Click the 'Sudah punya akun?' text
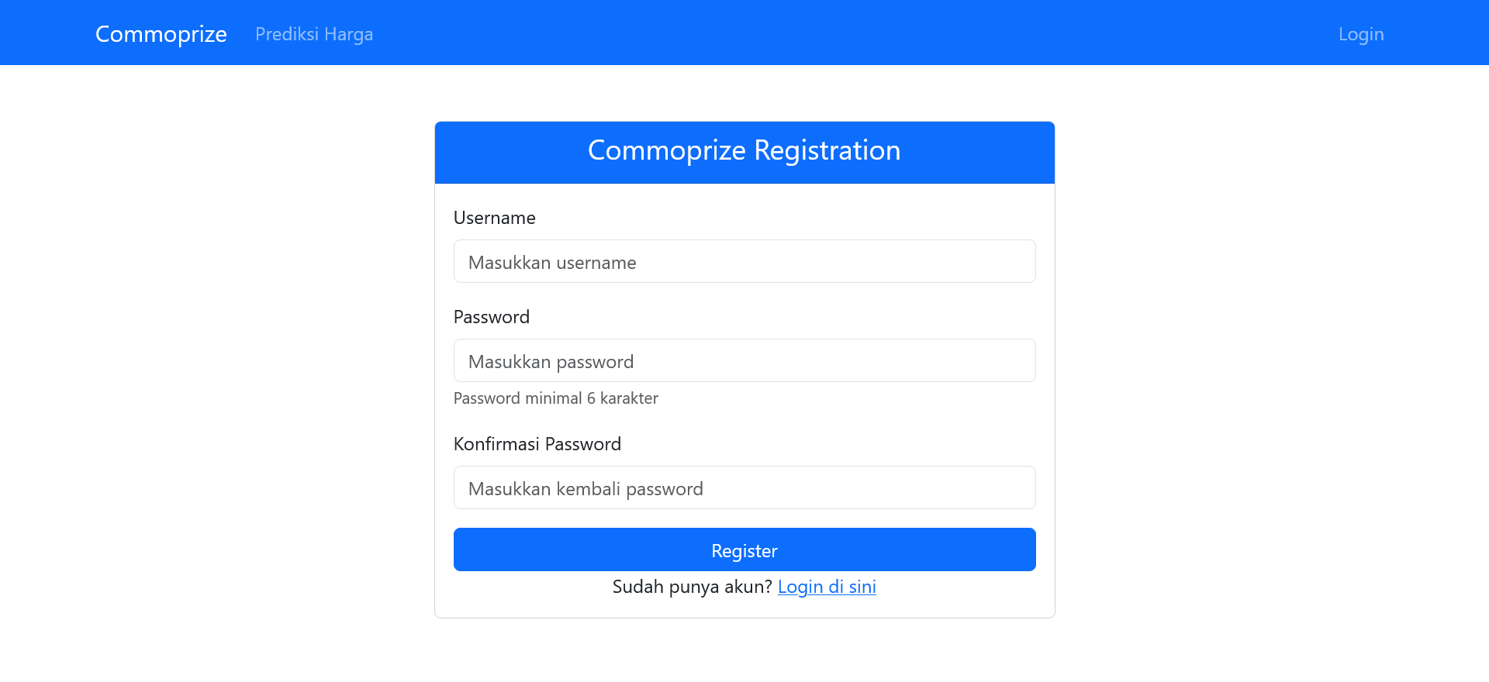Image resolution: width=1489 pixels, height=682 pixels. click(x=692, y=587)
